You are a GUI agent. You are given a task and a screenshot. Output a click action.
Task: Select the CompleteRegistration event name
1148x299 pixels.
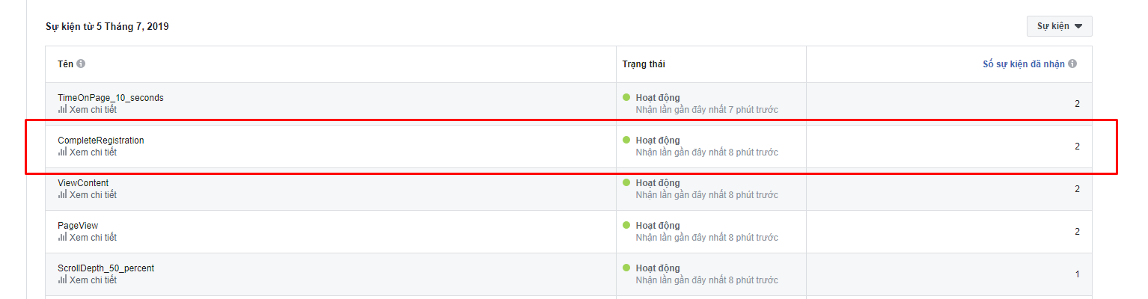click(x=101, y=141)
